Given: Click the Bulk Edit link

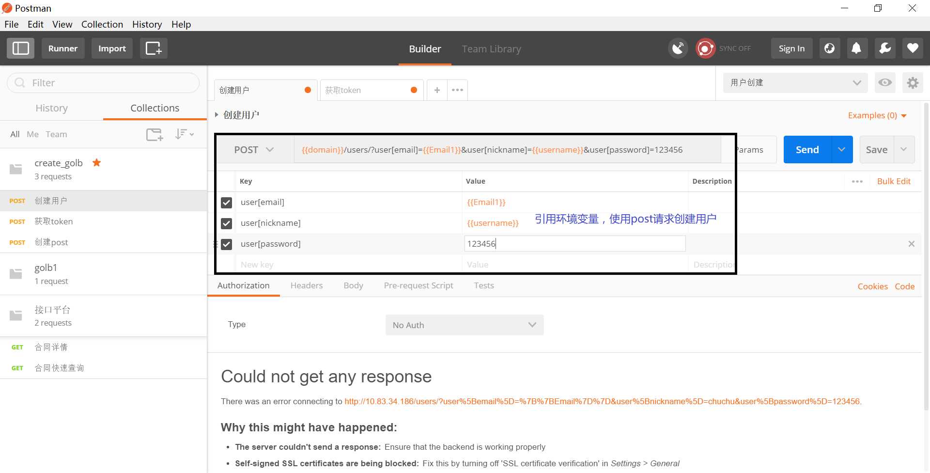Looking at the screenshot, I should [894, 181].
